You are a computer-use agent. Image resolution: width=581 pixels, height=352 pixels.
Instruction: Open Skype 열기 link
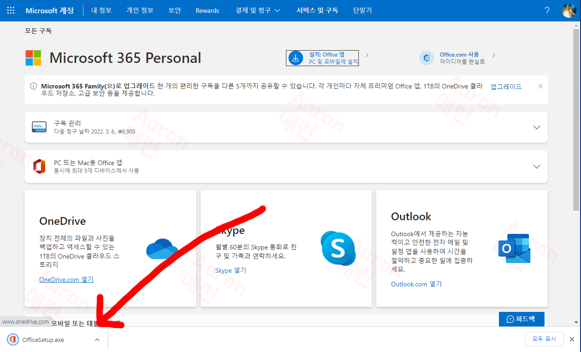(x=231, y=270)
